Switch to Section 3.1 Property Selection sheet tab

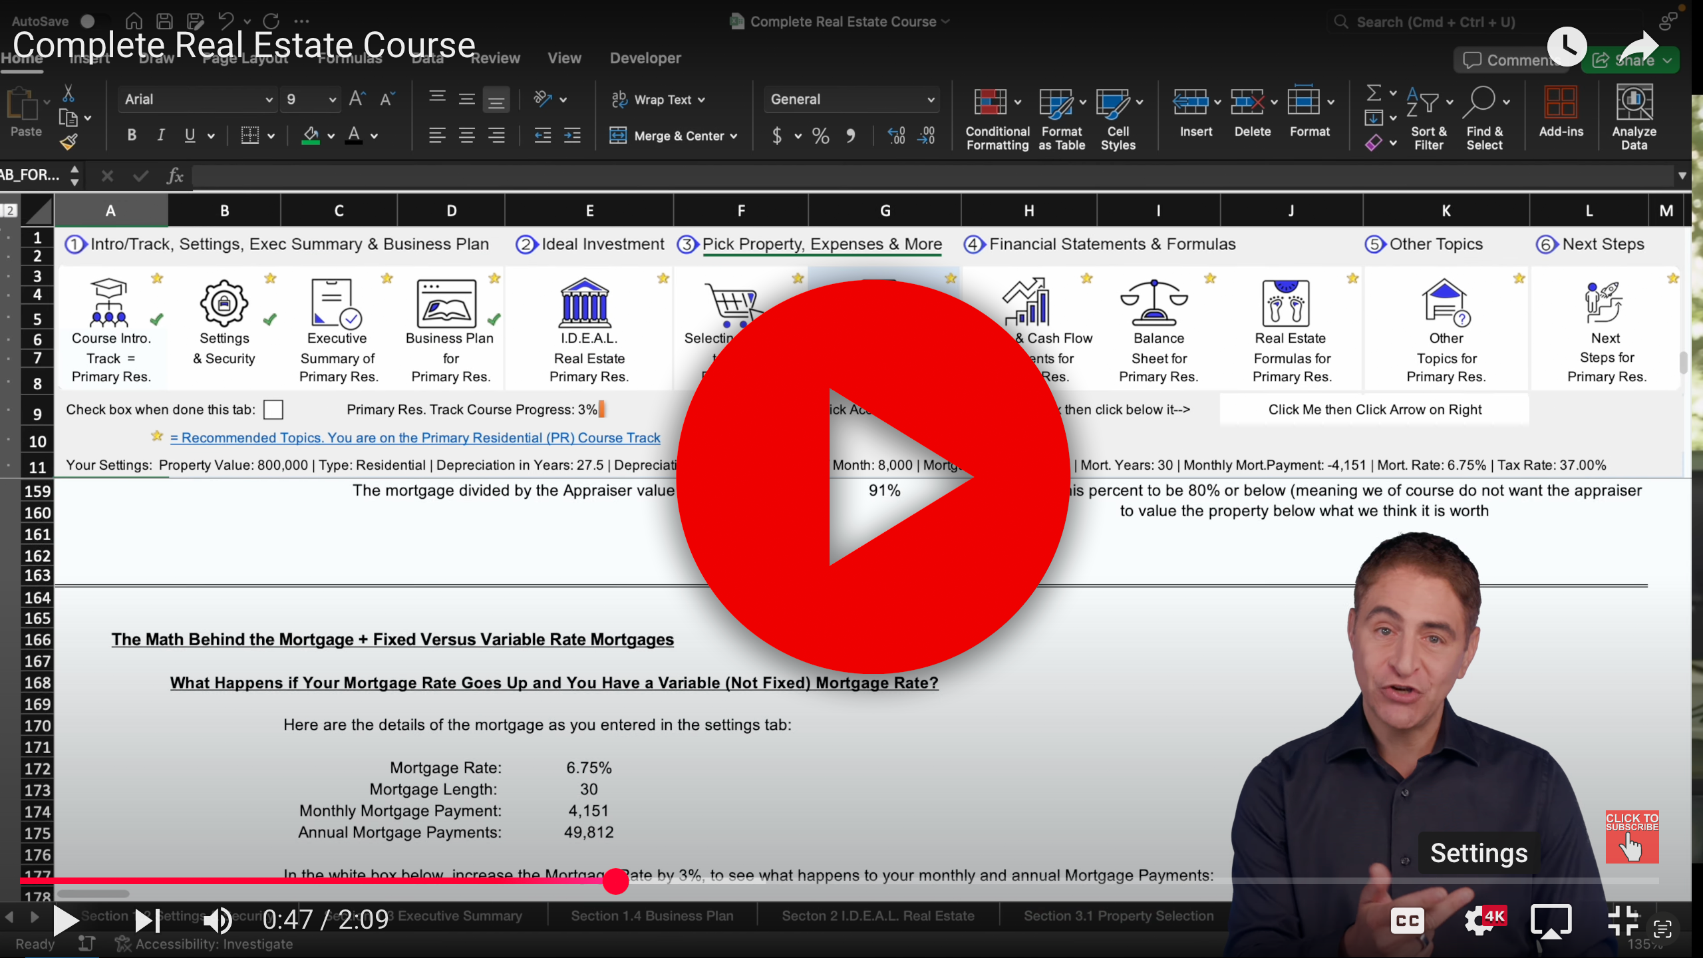coord(1119,915)
